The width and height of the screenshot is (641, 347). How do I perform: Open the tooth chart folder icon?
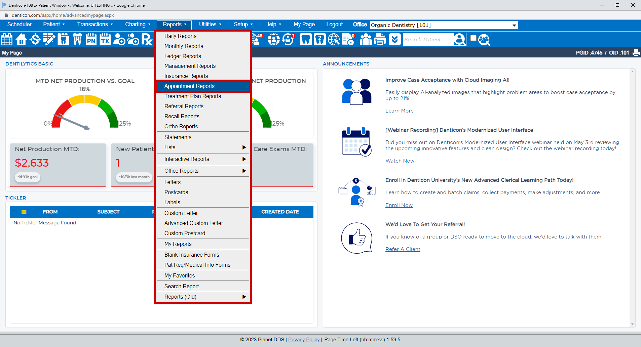63,39
